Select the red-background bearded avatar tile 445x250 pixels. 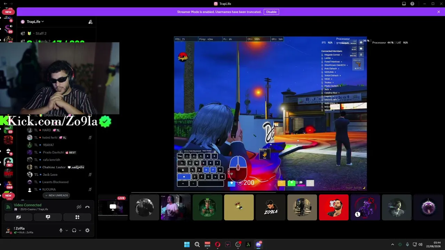click(x=334, y=208)
